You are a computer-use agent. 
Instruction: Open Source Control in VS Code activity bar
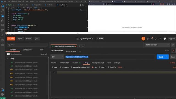coord(2,15)
